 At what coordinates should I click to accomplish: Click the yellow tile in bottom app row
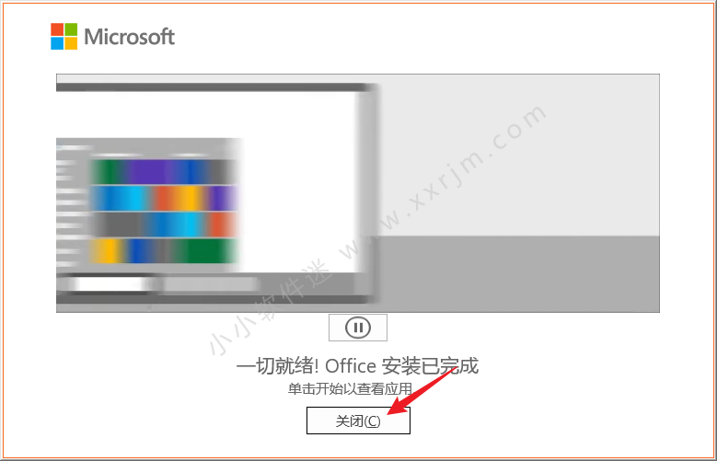point(108,251)
